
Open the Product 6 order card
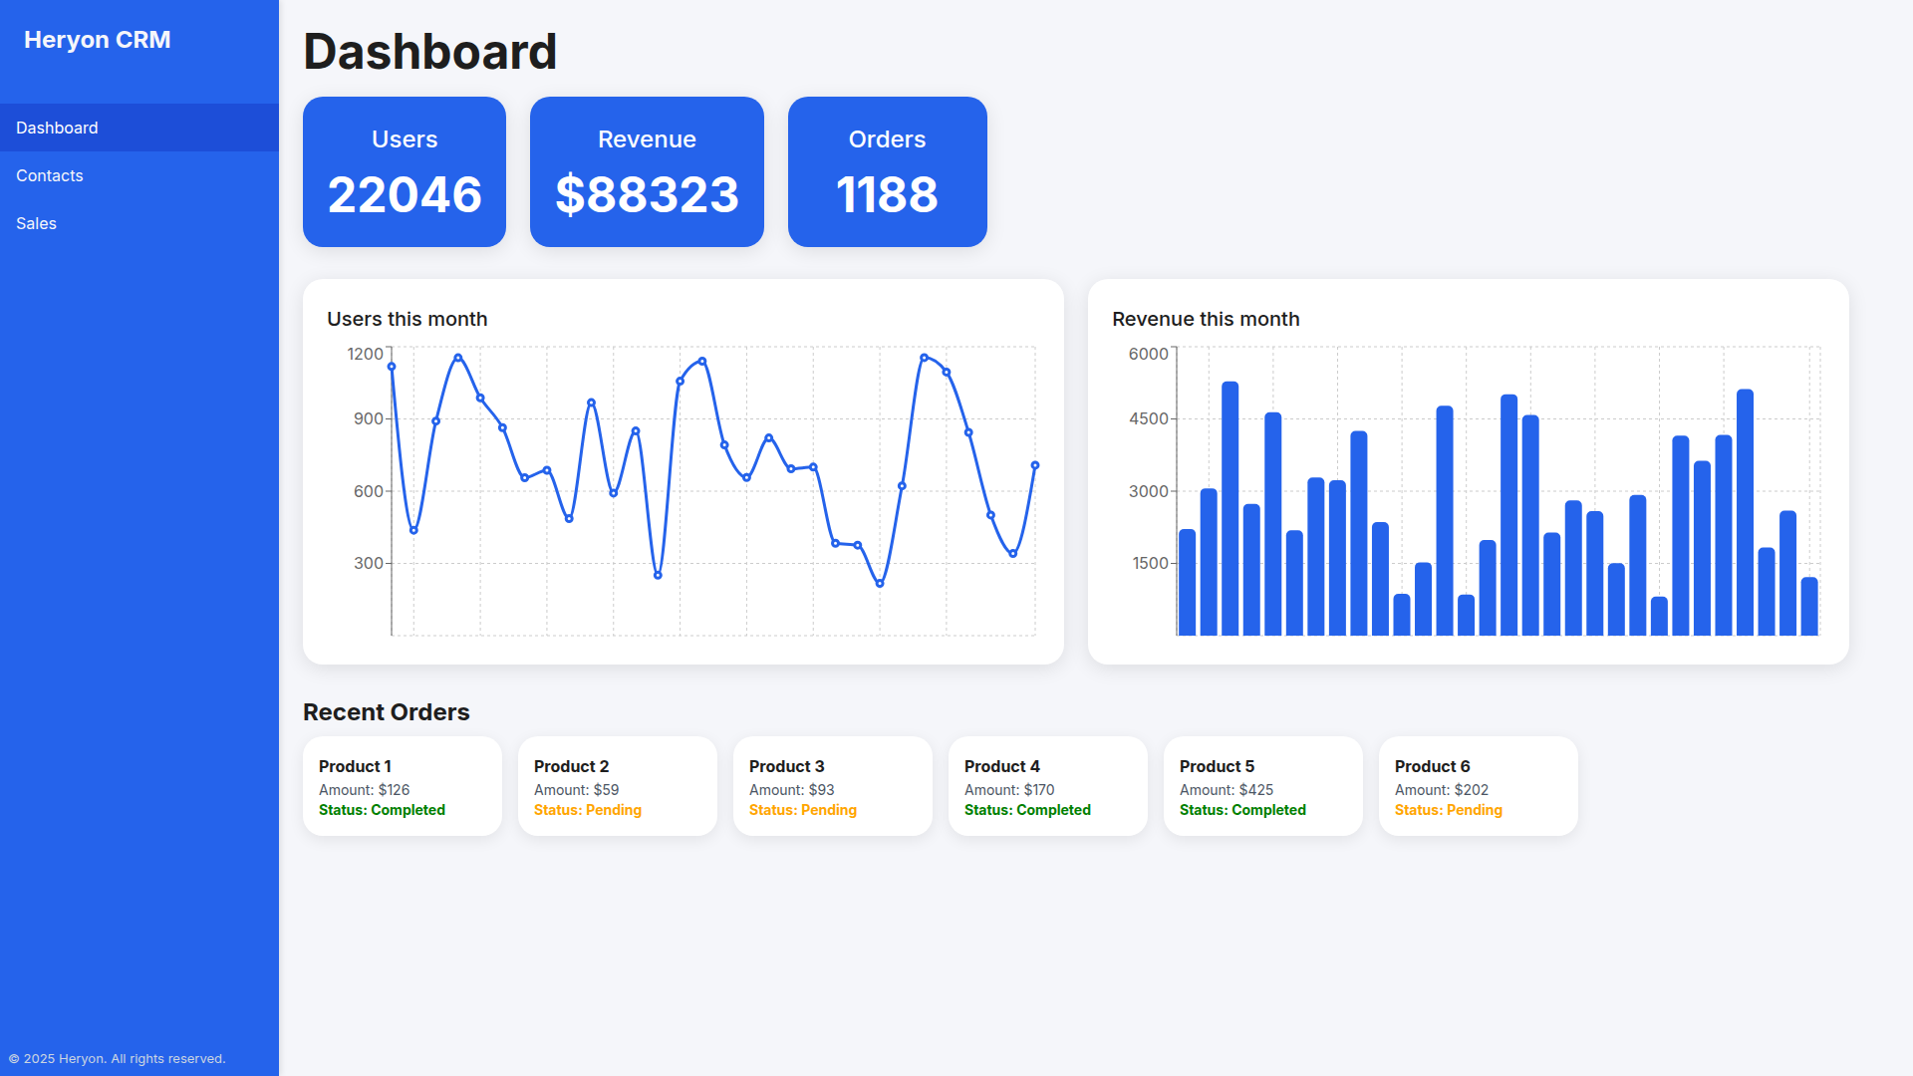tap(1479, 786)
